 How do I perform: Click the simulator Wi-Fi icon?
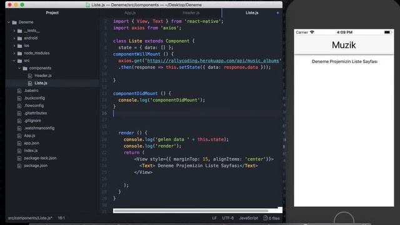point(312,32)
